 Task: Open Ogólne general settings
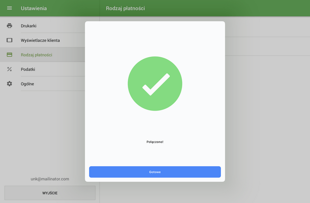pyautogui.click(x=28, y=84)
